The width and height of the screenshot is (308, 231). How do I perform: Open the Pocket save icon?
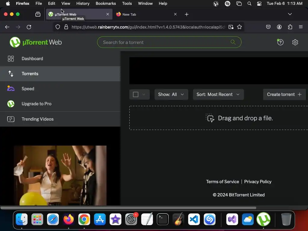tap(268, 27)
